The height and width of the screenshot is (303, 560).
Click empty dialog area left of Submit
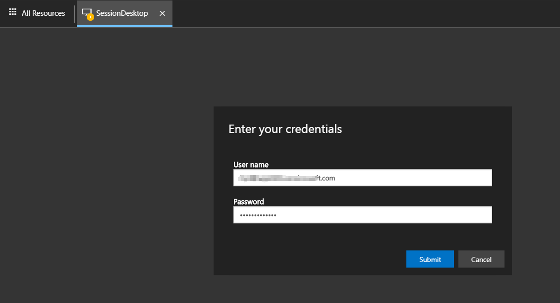click(x=307, y=259)
